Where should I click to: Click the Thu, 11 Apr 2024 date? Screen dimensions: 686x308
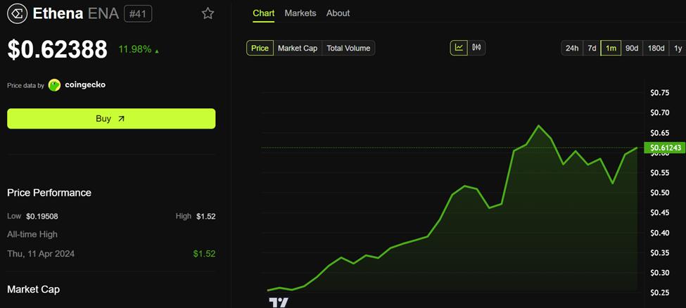(x=41, y=254)
